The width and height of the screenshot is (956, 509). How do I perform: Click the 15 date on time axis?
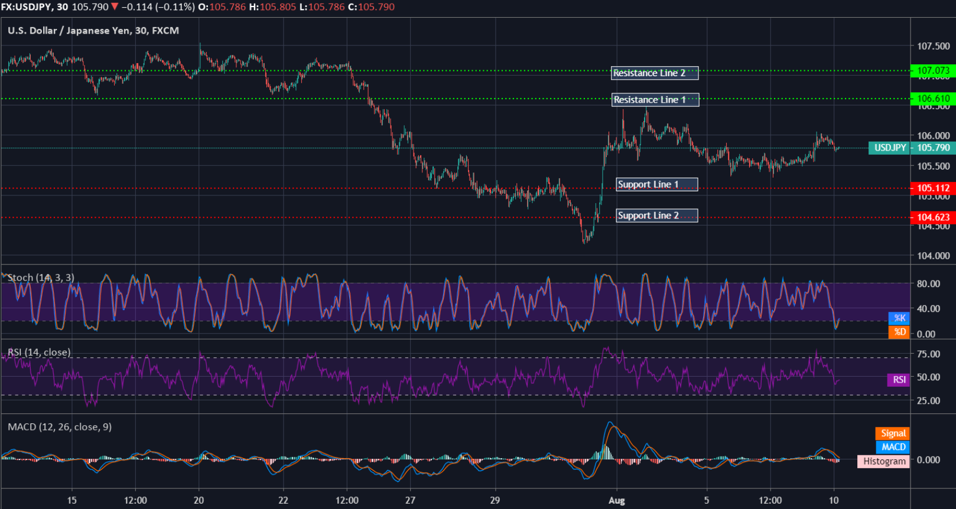coord(71,501)
